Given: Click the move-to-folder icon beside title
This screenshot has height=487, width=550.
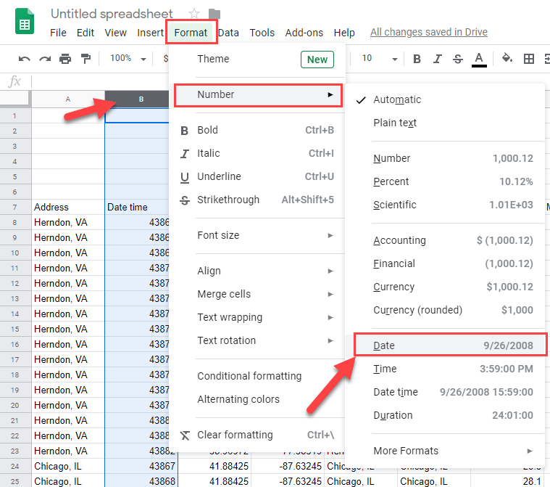Looking at the screenshot, I should click(x=214, y=14).
